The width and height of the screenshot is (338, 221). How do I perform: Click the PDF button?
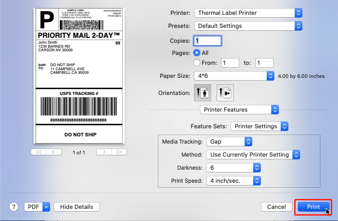click(x=33, y=207)
